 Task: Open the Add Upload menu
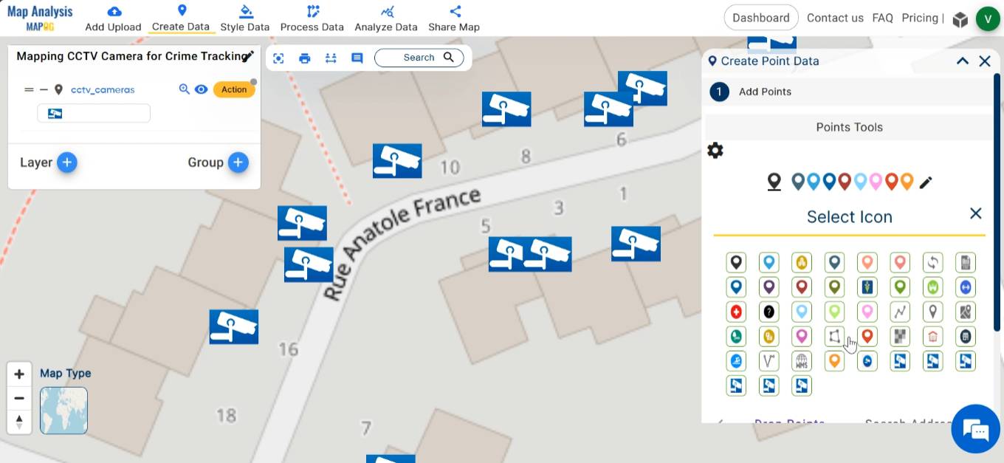pos(113,18)
